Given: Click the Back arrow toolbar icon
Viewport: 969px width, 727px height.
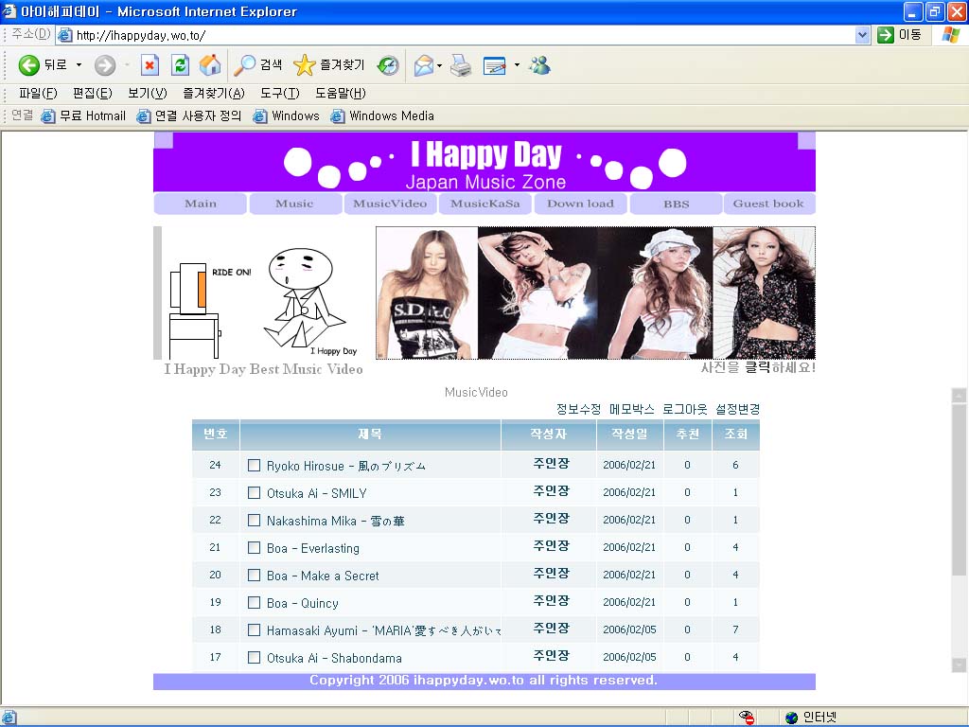Looking at the screenshot, I should [x=29, y=65].
